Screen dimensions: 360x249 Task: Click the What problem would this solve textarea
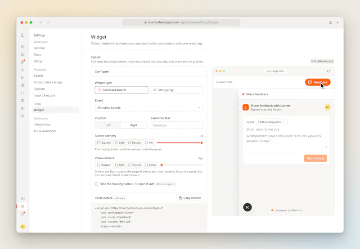coord(287,141)
